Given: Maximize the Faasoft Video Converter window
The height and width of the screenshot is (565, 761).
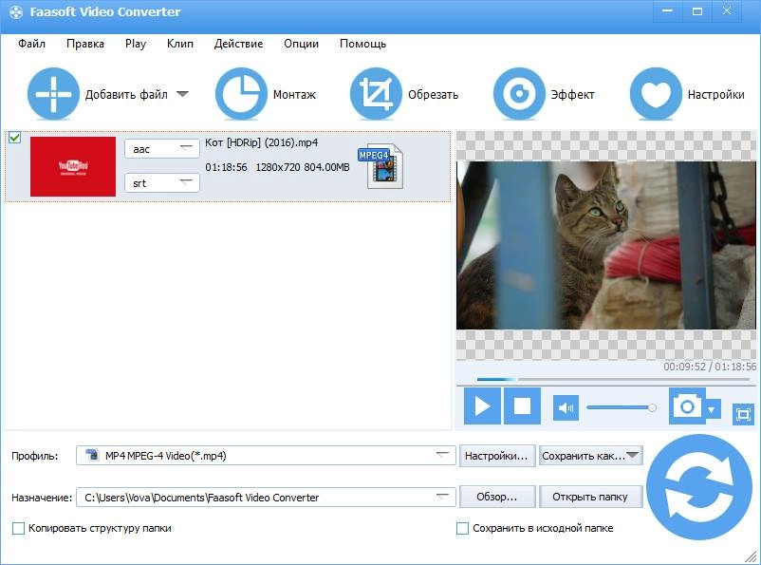Looking at the screenshot, I should coord(696,11).
